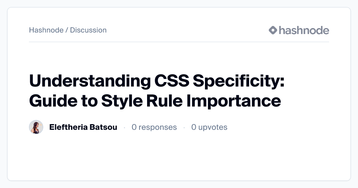
Task: Click the word CSS in the title
Action: 172,81
